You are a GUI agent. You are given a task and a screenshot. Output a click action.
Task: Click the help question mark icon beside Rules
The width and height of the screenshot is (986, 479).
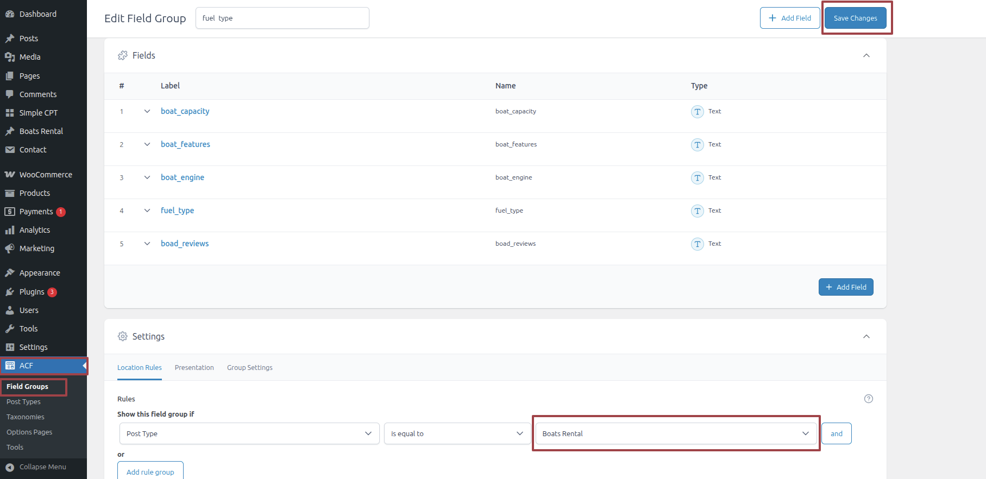pyautogui.click(x=868, y=399)
